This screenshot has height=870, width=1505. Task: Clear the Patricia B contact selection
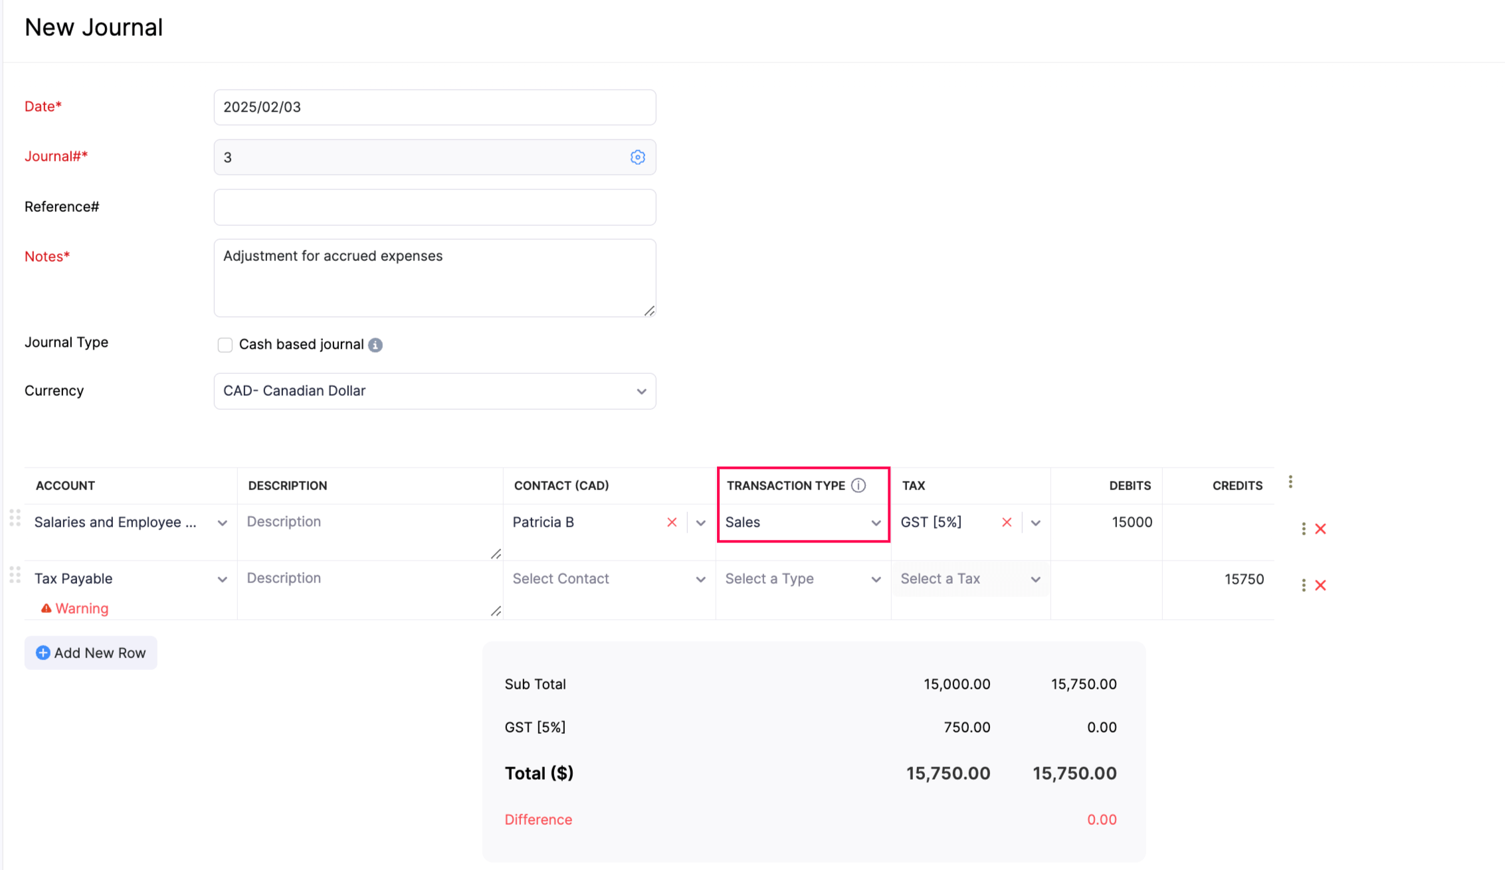672,523
